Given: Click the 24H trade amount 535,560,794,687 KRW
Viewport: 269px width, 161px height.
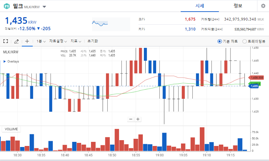Looking at the screenshot, I should tap(249, 29).
